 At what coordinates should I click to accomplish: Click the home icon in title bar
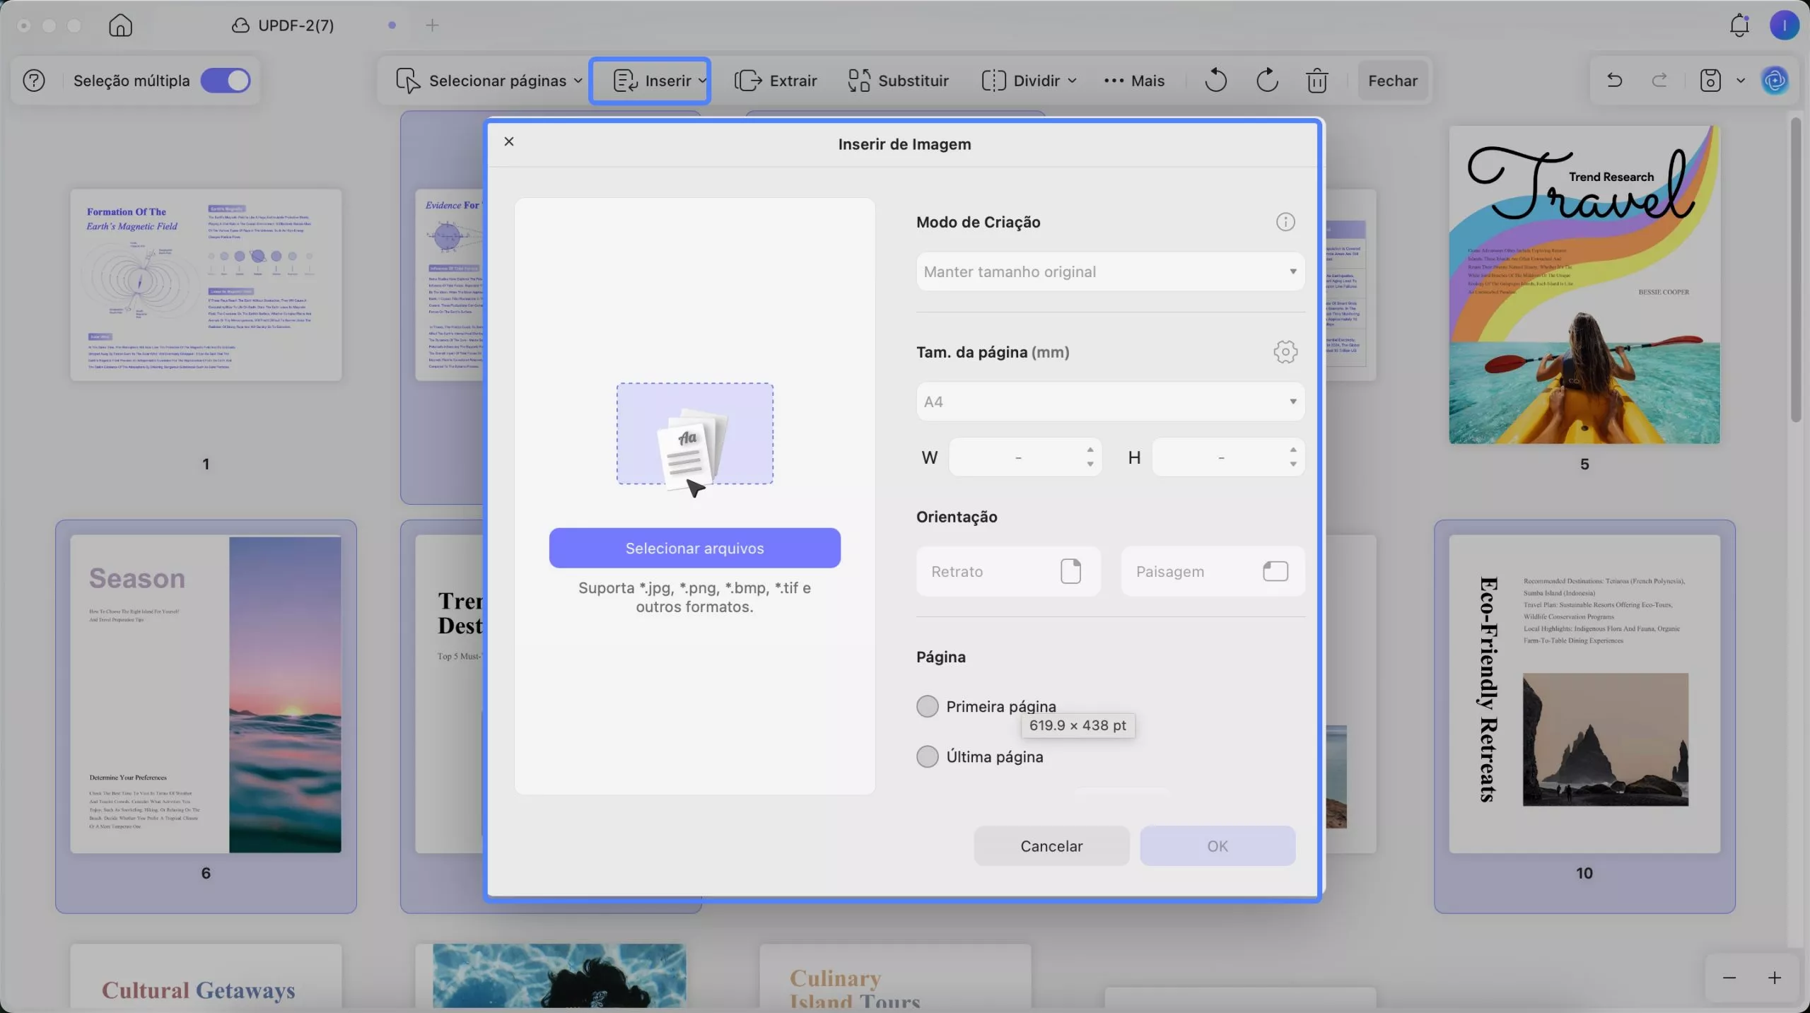click(120, 25)
